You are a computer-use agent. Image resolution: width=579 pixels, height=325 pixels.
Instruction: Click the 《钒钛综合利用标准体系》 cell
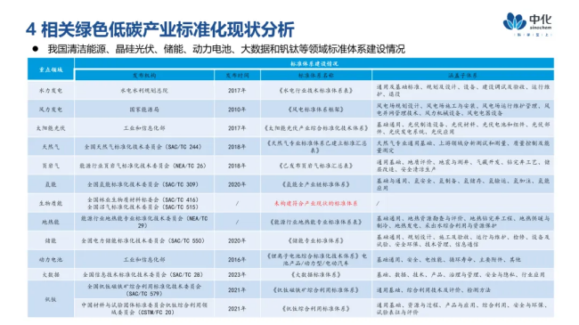tap(316, 308)
